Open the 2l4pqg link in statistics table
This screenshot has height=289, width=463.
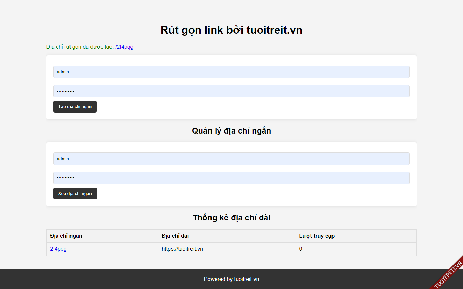[58, 249]
